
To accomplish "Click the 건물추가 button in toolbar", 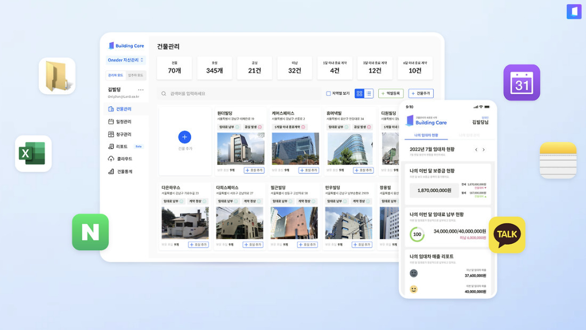I will 421,93.
